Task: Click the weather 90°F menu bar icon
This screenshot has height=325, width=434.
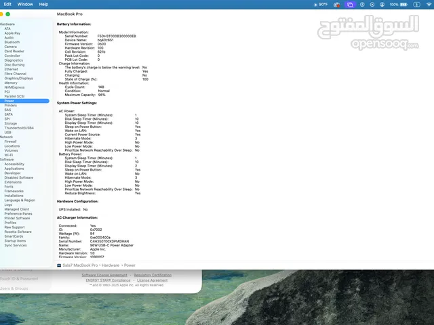Action: pos(320,4)
